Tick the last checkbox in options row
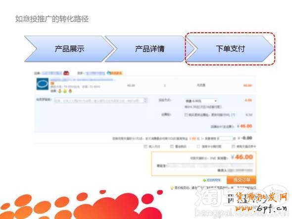 click(x=233, y=146)
